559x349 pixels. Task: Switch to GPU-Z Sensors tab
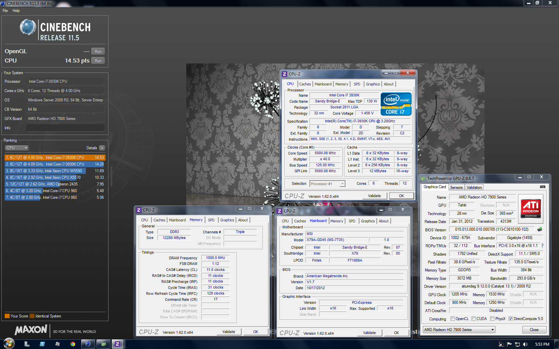(x=456, y=187)
